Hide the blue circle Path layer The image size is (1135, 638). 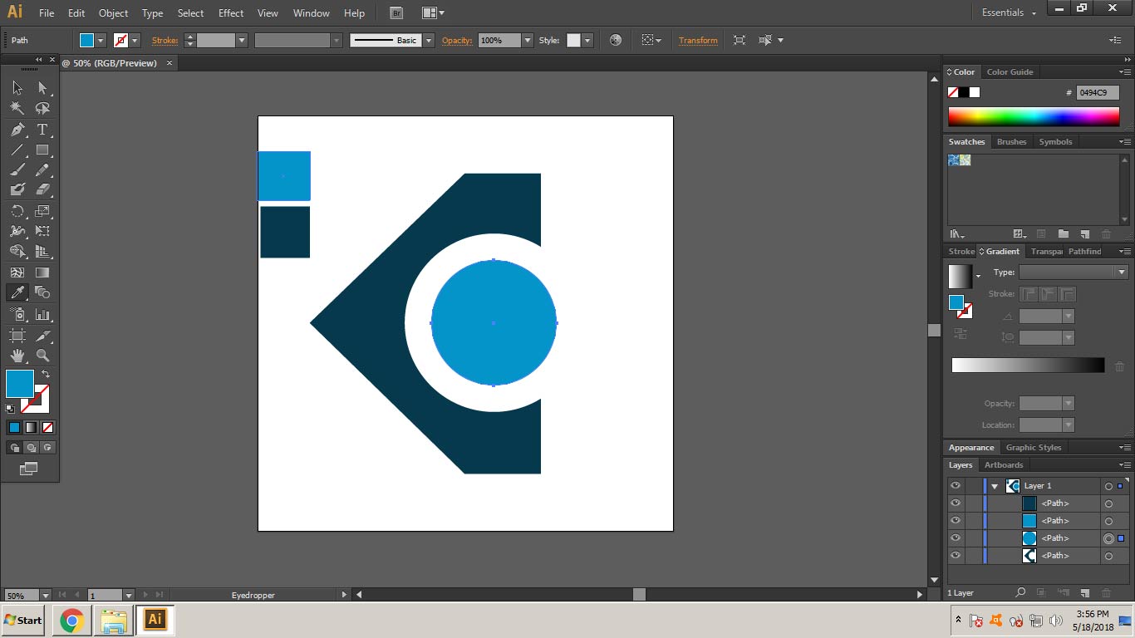tap(956, 538)
